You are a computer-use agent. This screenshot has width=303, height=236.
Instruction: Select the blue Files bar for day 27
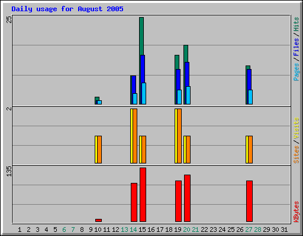click(x=249, y=80)
